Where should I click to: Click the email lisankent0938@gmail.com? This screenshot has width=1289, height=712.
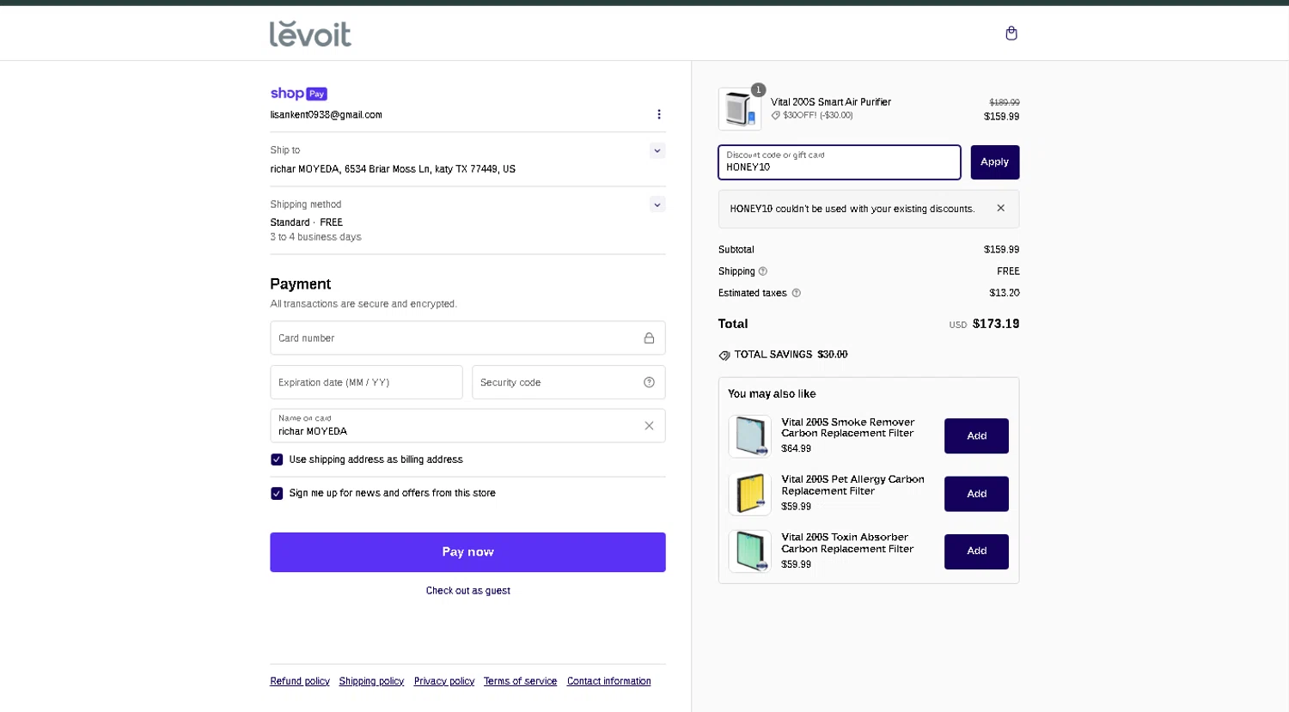pyautogui.click(x=327, y=114)
